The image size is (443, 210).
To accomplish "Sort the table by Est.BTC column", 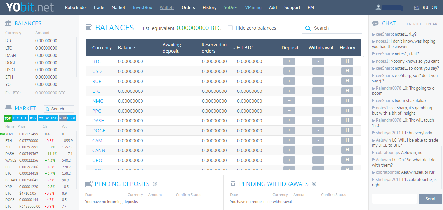I will (x=244, y=48).
